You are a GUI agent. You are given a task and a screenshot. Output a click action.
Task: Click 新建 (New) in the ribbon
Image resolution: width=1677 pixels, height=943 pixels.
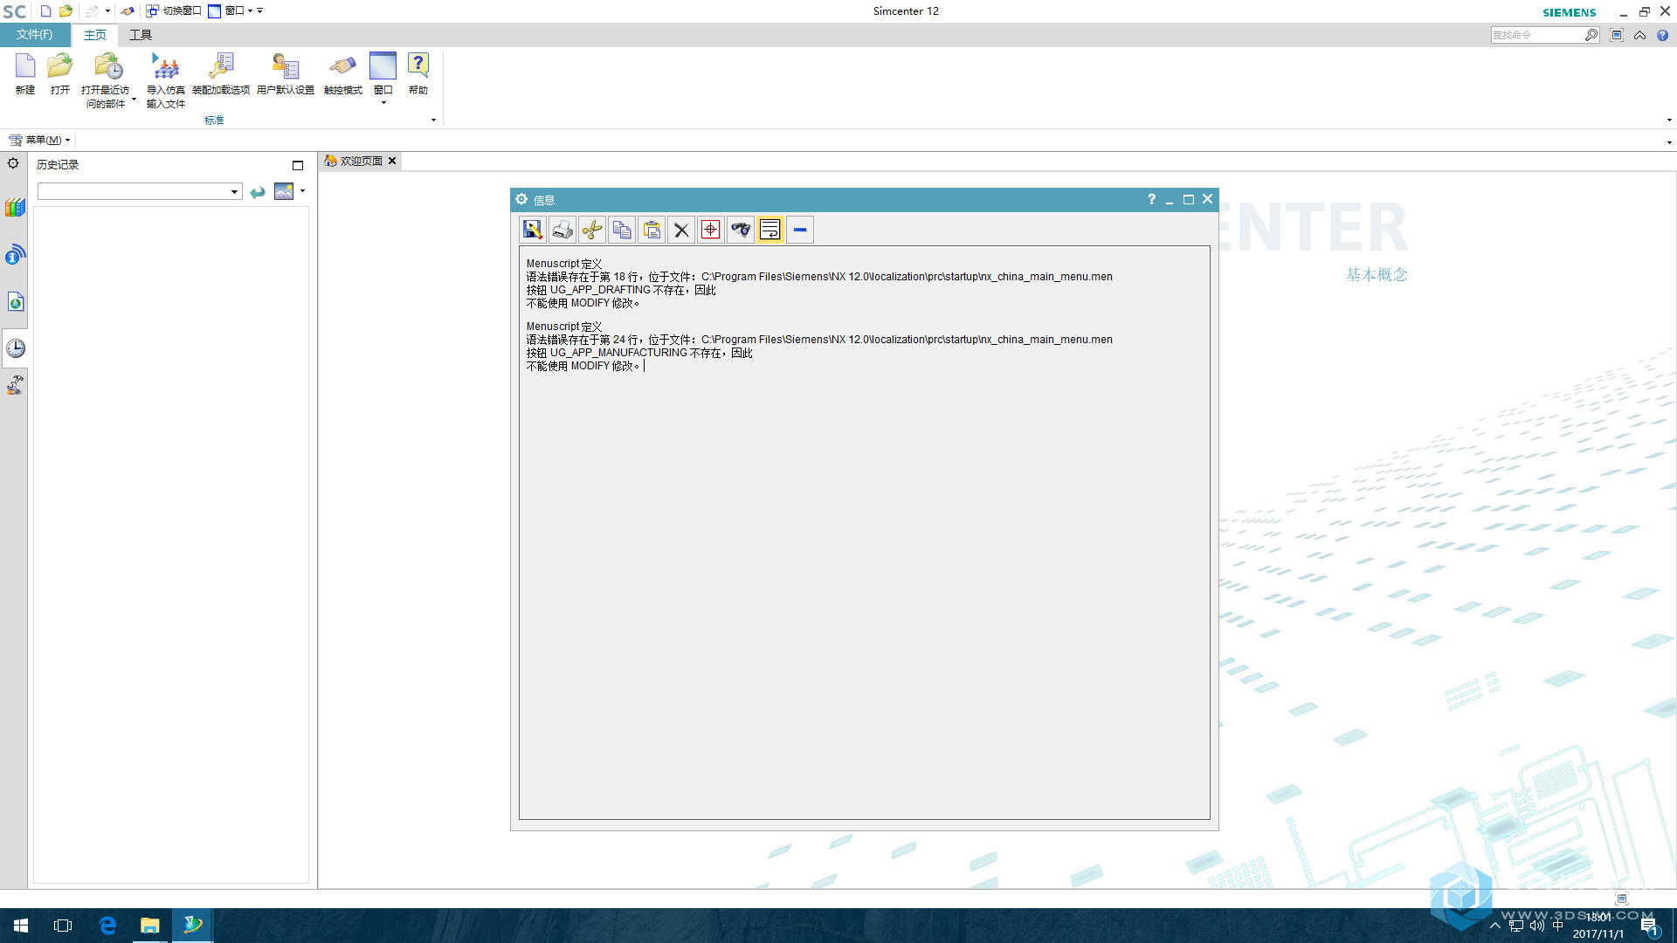(x=25, y=73)
